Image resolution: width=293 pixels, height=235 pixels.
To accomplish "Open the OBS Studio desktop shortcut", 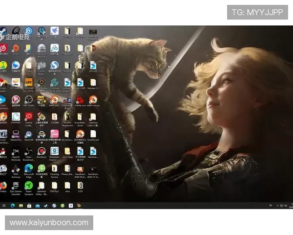I will pos(29,100).
